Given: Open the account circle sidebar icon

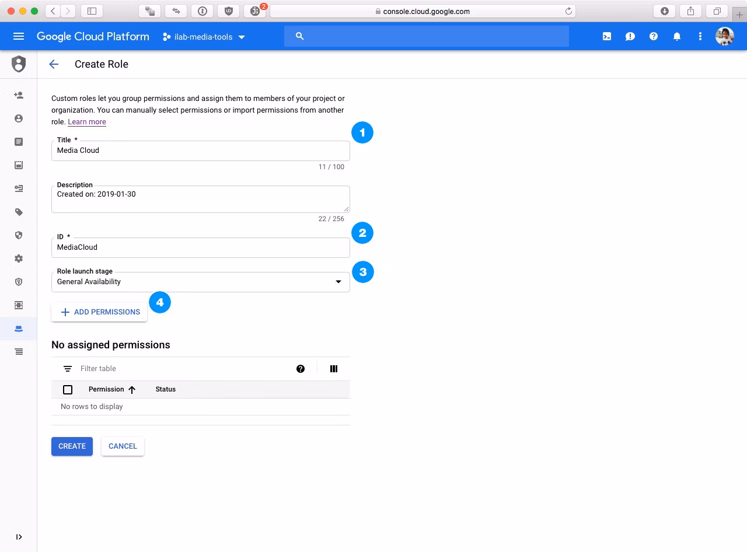Looking at the screenshot, I should pyautogui.click(x=19, y=118).
